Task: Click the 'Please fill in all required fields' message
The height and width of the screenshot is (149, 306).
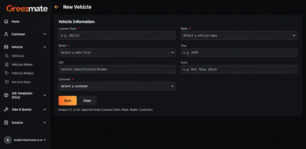Action: pyautogui.click(x=106, y=110)
